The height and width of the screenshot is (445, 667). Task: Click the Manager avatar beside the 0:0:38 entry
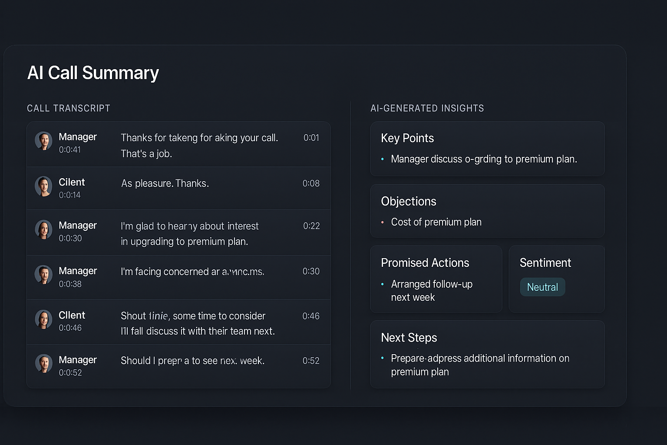tap(43, 275)
